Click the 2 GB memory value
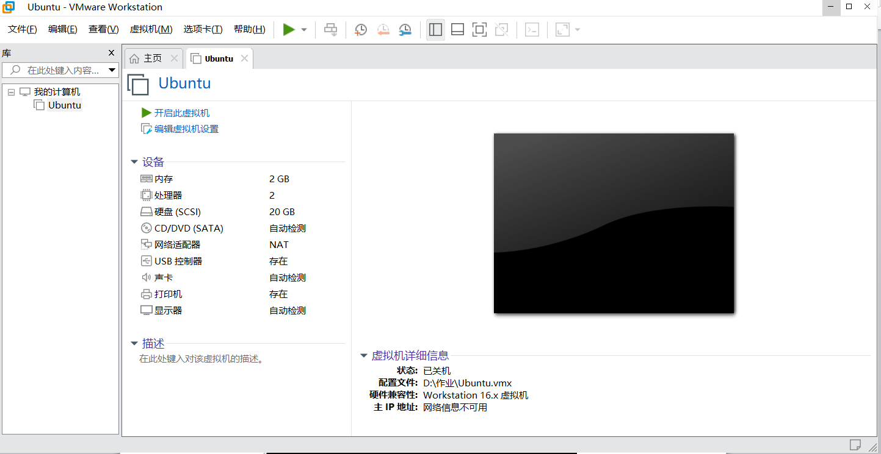Screen dimensions: 881x454 279,179
